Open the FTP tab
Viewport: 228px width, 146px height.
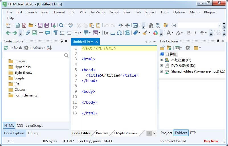point(193,133)
